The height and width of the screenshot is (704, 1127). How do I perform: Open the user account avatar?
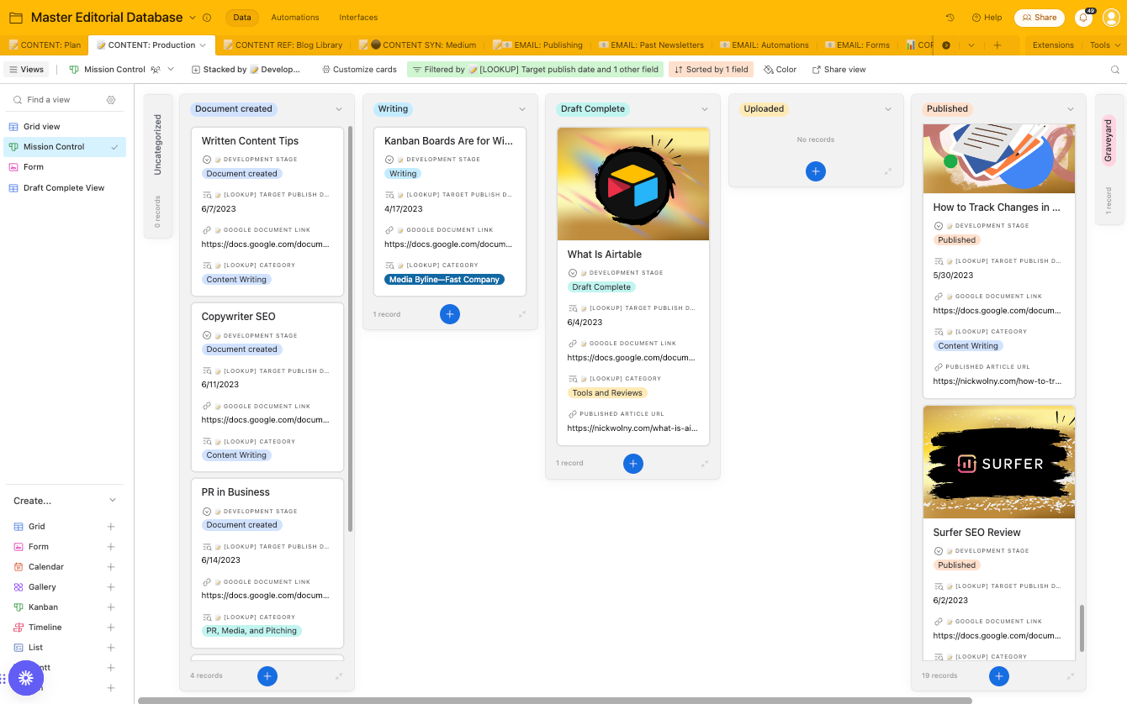1111,18
